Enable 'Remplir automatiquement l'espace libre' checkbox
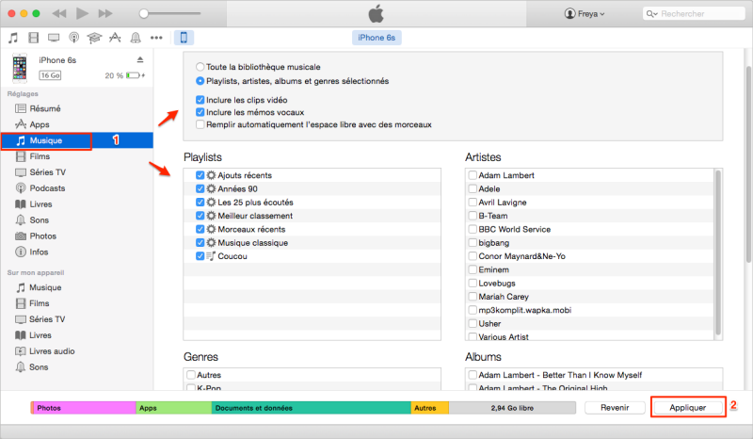 tap(200, 124)
